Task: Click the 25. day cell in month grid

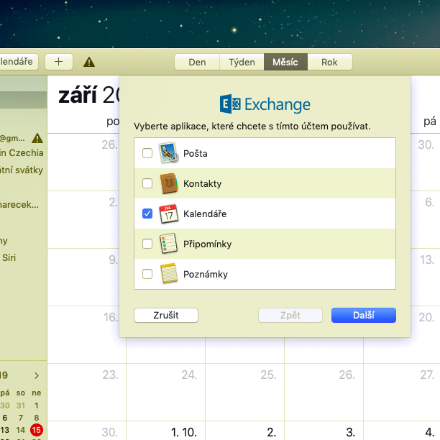Action: (x=244, y=392)
